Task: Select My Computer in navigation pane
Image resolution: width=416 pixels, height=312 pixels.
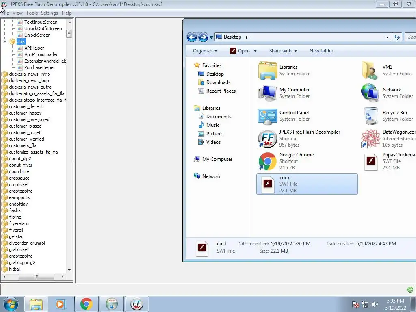Action: coord(217,159)
